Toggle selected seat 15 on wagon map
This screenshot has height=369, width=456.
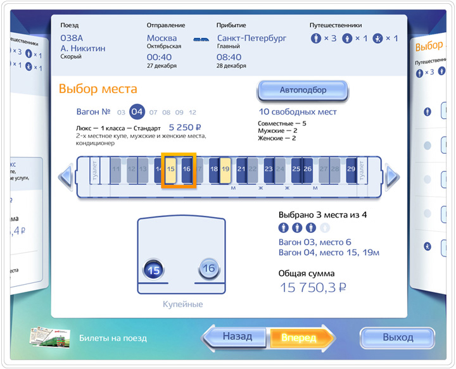pos(171,170)
